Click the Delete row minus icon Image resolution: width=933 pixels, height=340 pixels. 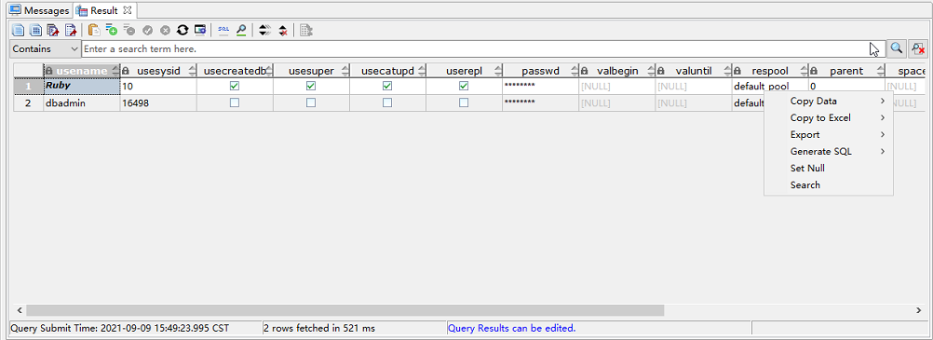pos(129,30)
